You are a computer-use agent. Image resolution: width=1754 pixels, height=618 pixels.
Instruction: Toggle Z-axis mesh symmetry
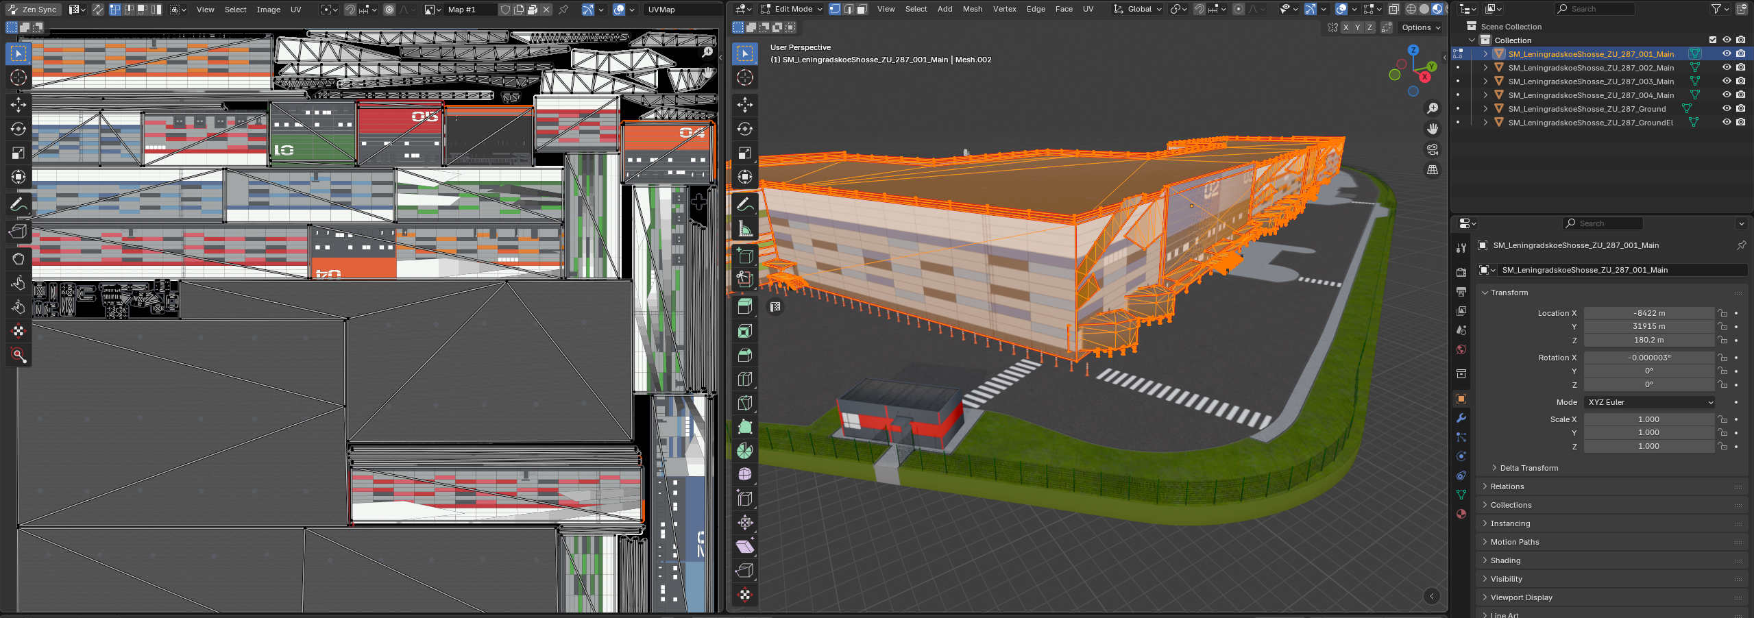pyautogui.click(x=1369, y=27)
